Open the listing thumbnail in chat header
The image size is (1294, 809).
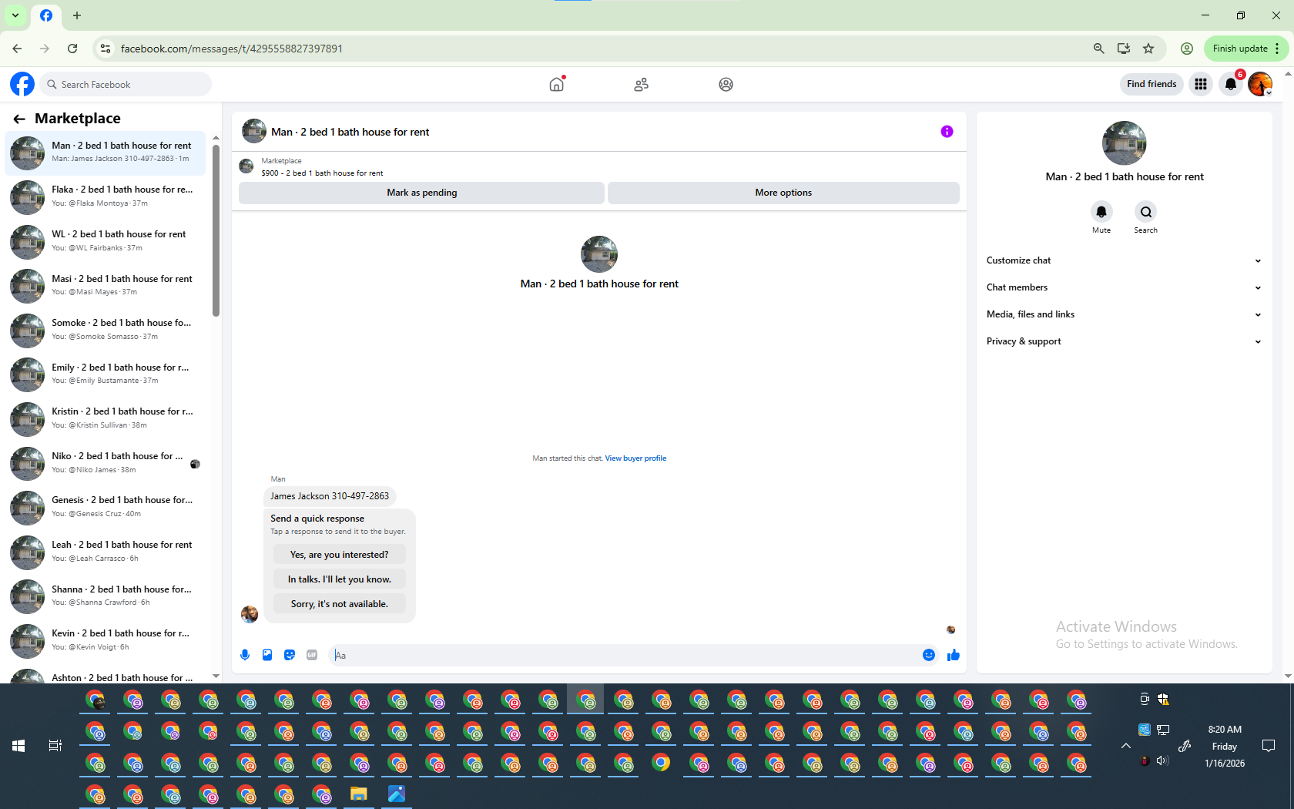coord(254,132)
